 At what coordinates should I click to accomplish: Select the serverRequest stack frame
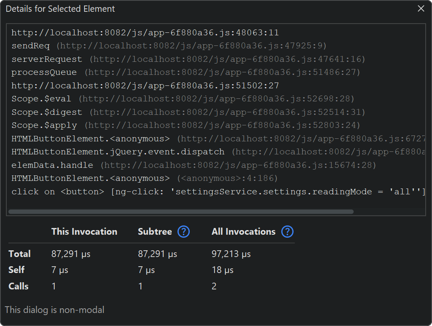click(188, 59)
